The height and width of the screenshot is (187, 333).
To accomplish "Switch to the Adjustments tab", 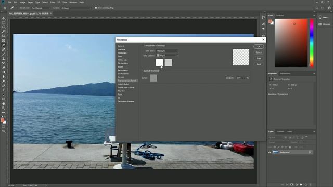I will [x=285, y=74].
